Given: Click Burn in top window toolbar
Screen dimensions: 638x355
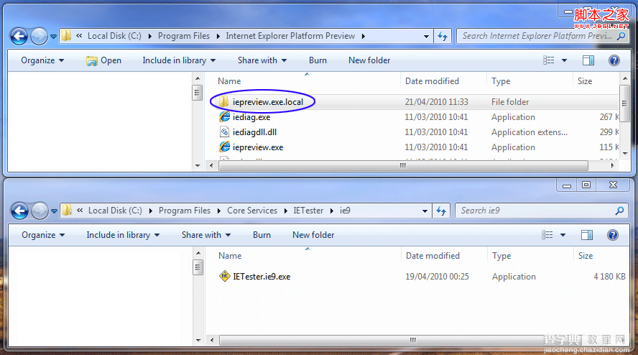Looking at the screenshot, I should click(318, 60).
